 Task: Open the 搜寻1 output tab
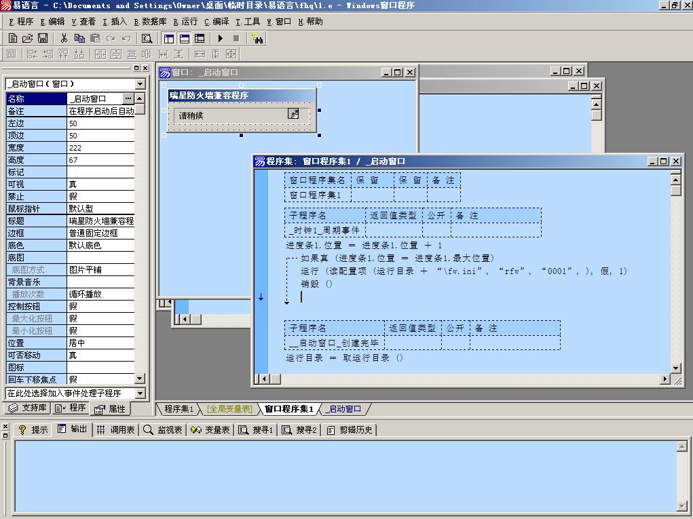256,429
